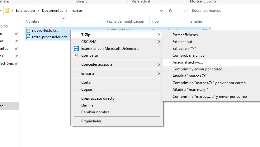Open the Conceder acceso a submenu arrow

pos(158,64)
